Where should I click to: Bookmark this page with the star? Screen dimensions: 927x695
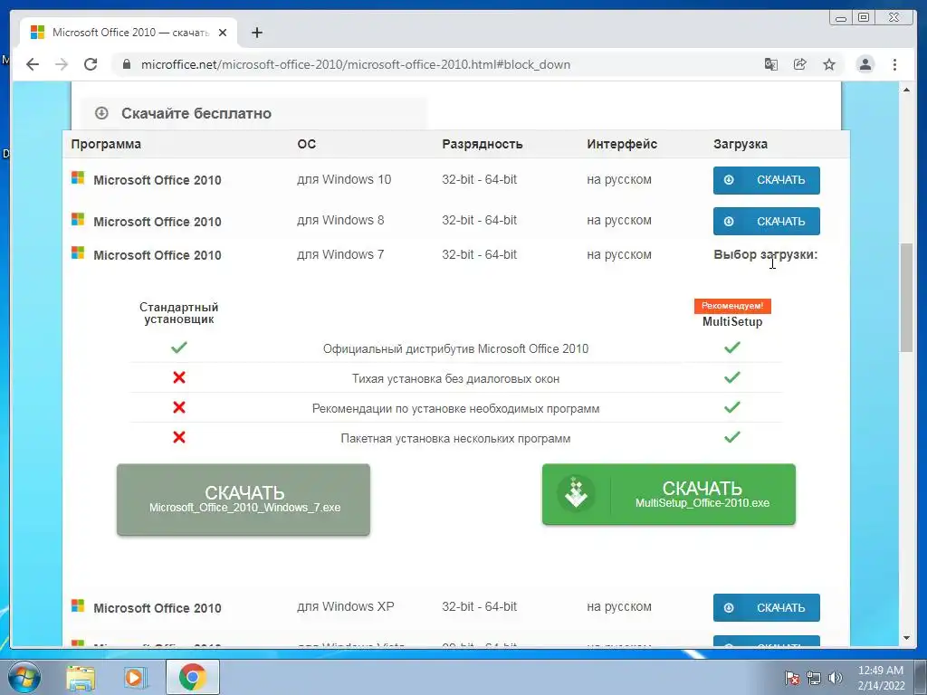[x=829, y=64]
